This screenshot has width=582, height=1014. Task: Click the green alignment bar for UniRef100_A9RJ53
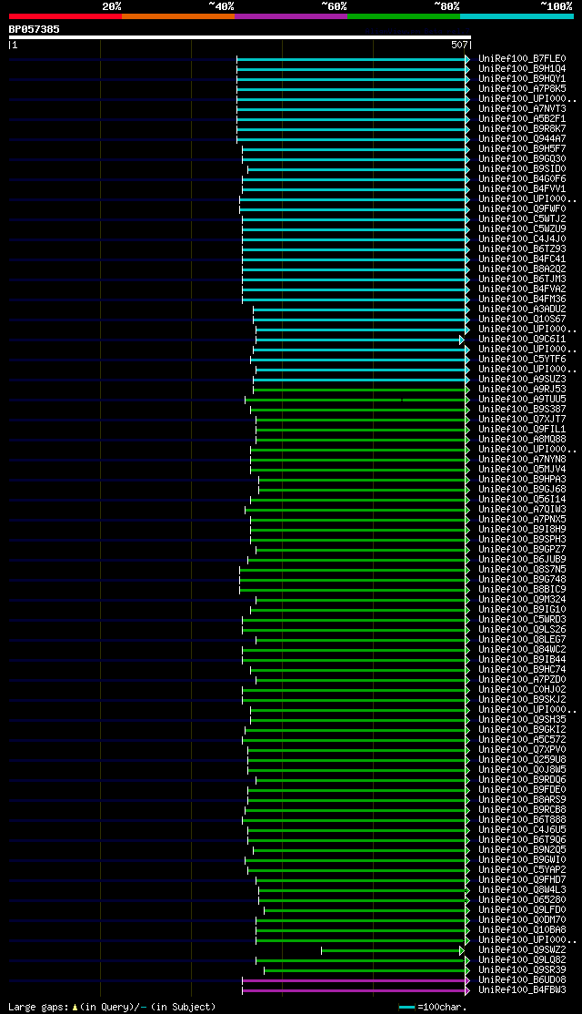pos(361,390)
